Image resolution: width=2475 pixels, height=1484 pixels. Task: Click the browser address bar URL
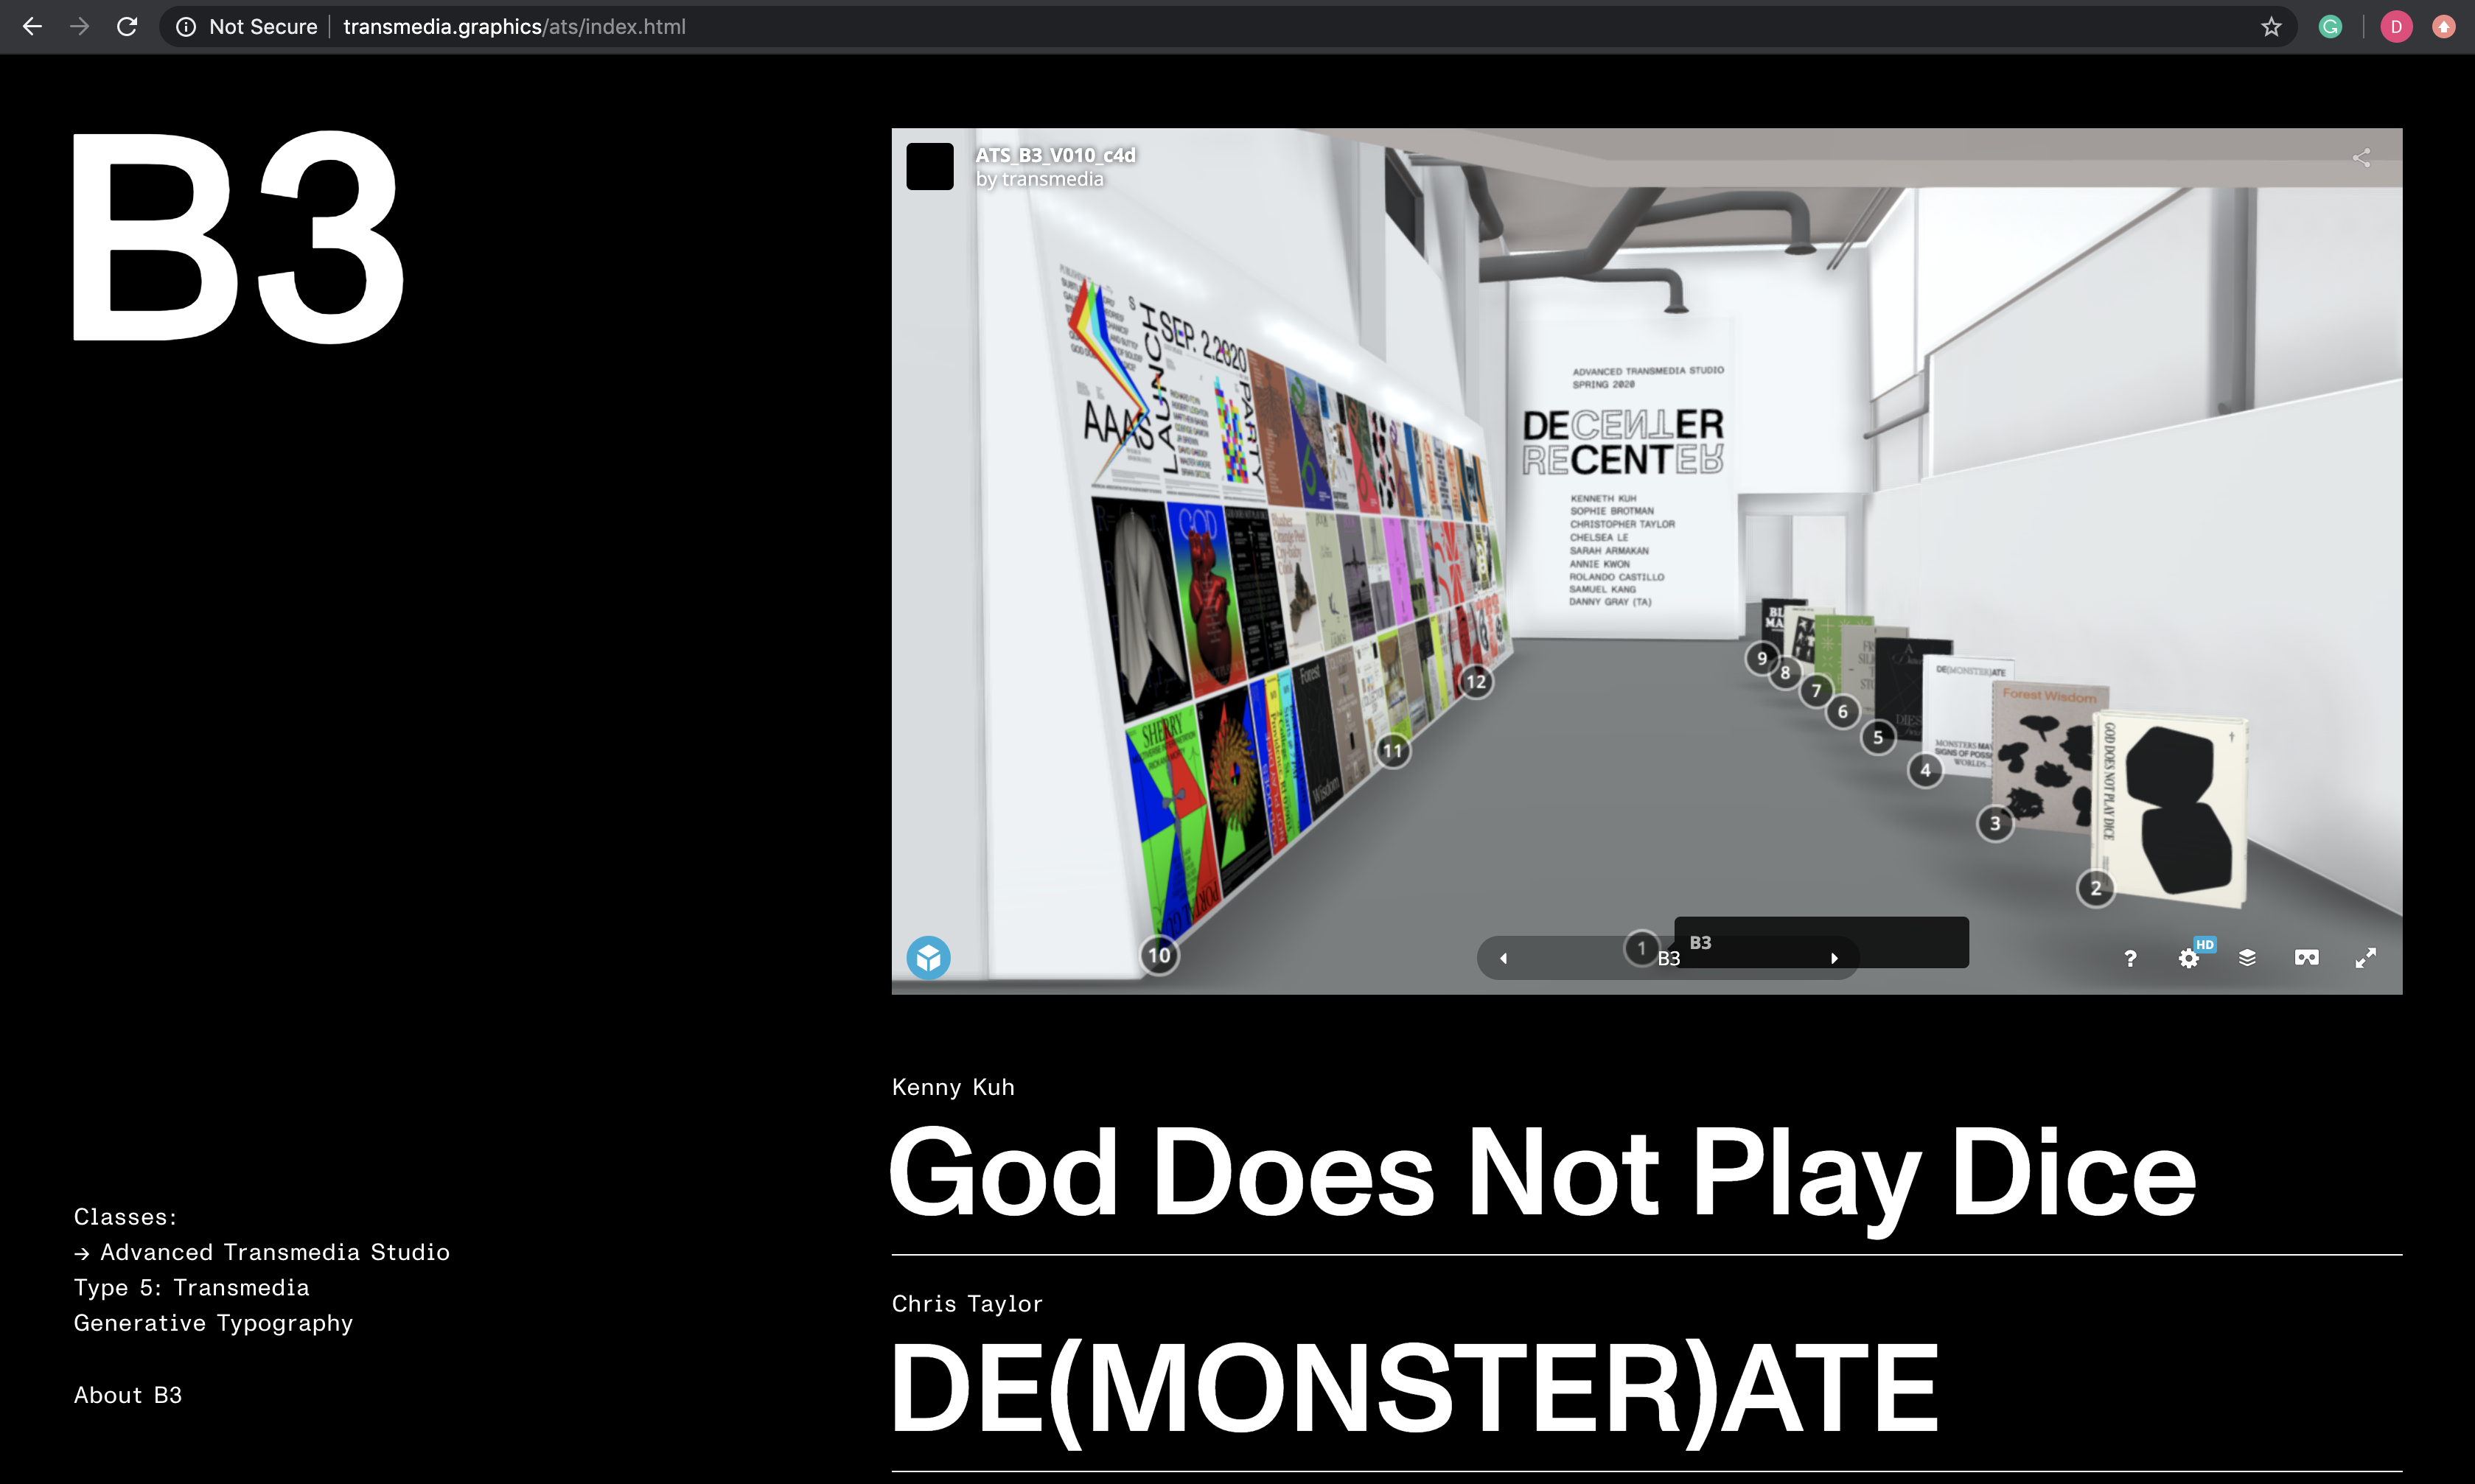514,27
